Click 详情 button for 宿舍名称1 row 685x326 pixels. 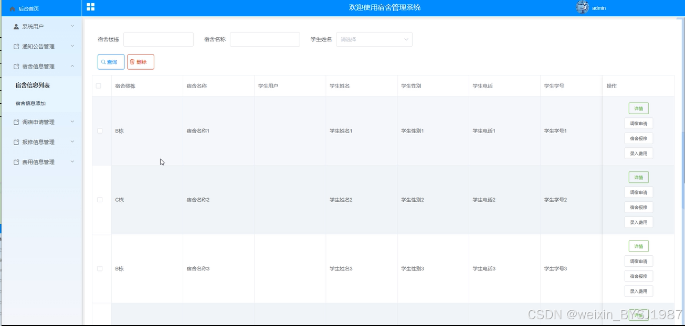point(639,108)
